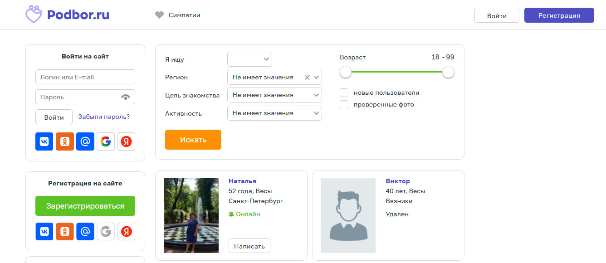Click VK icon in login panel
Viewport: 606px width, 263px height.
point(44,141)
